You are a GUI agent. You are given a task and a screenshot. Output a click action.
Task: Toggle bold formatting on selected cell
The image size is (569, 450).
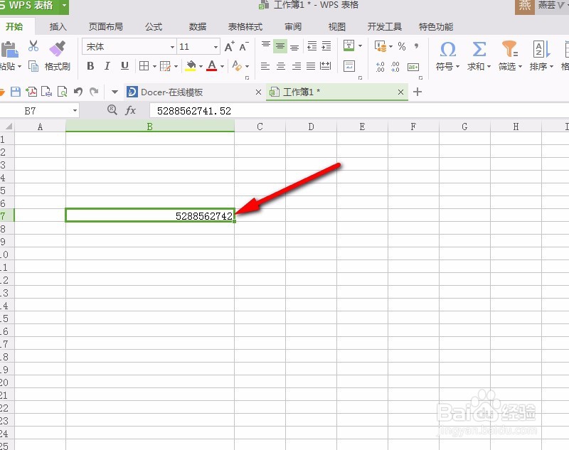coord(91,65)
